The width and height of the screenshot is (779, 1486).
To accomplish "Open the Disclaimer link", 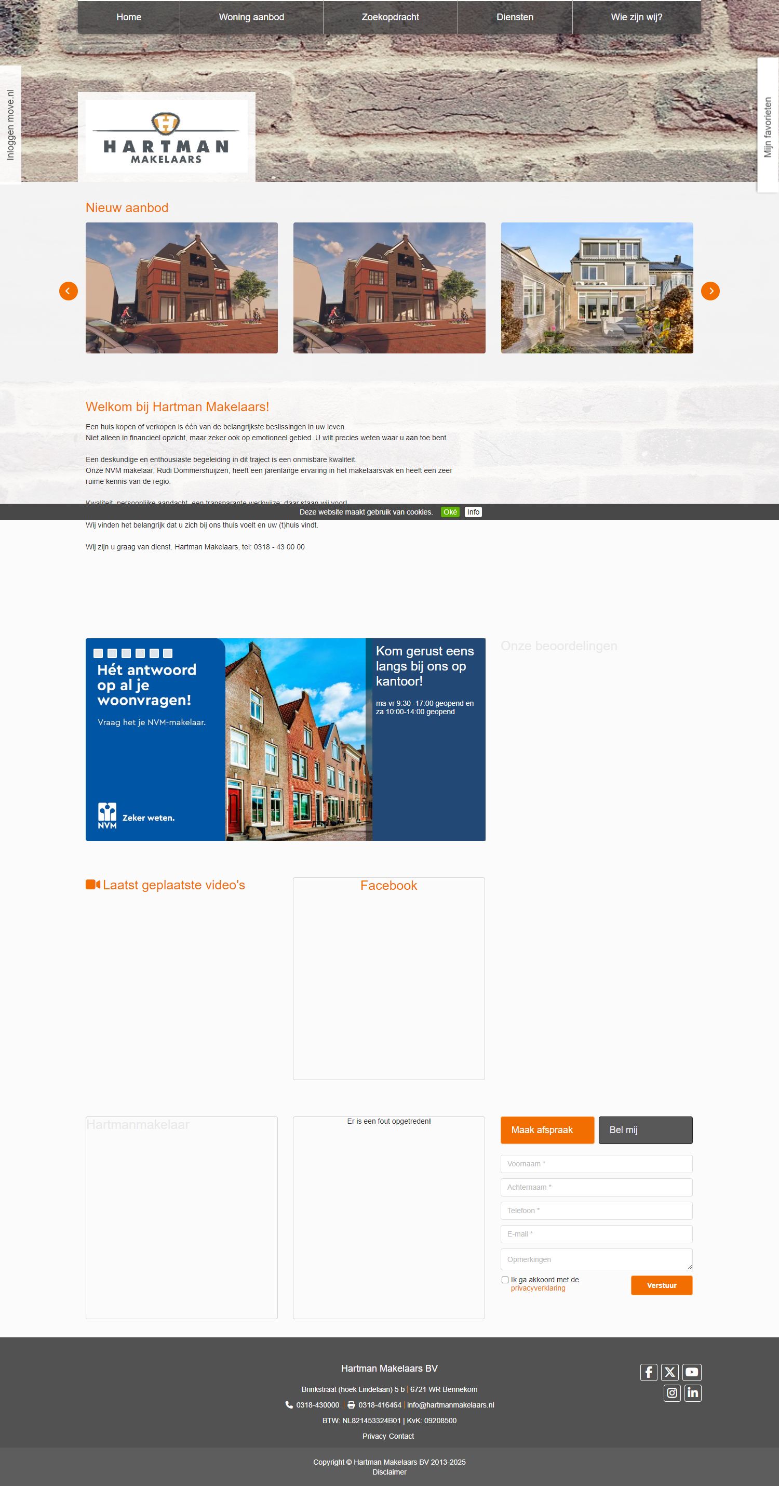I will tap(389, 1471).
